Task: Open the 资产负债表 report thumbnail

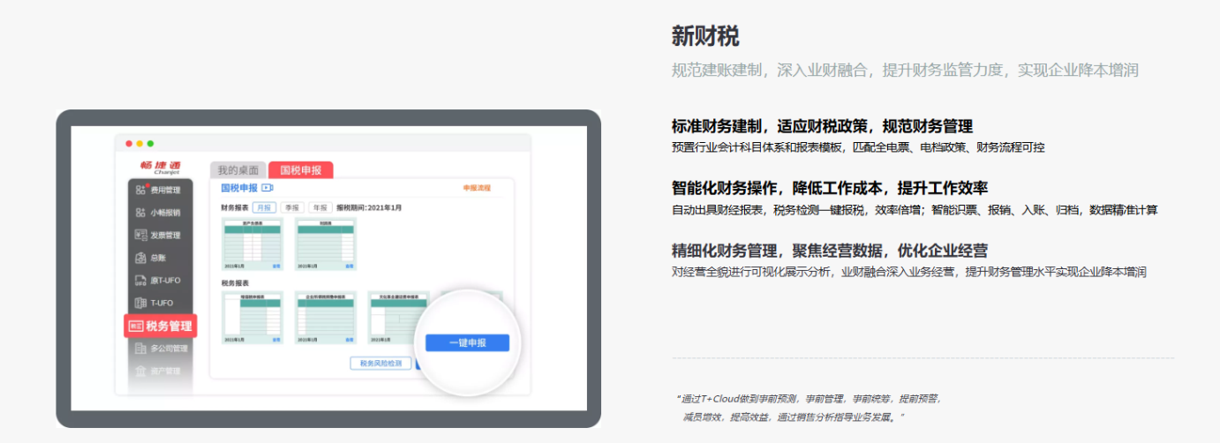Action: tap(252, 244)
